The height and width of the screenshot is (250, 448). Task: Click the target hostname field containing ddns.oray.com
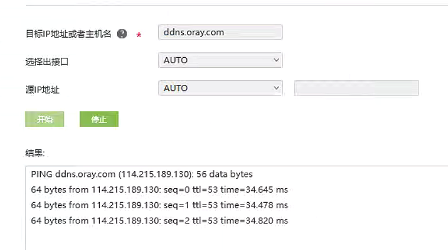coord(220,32)
